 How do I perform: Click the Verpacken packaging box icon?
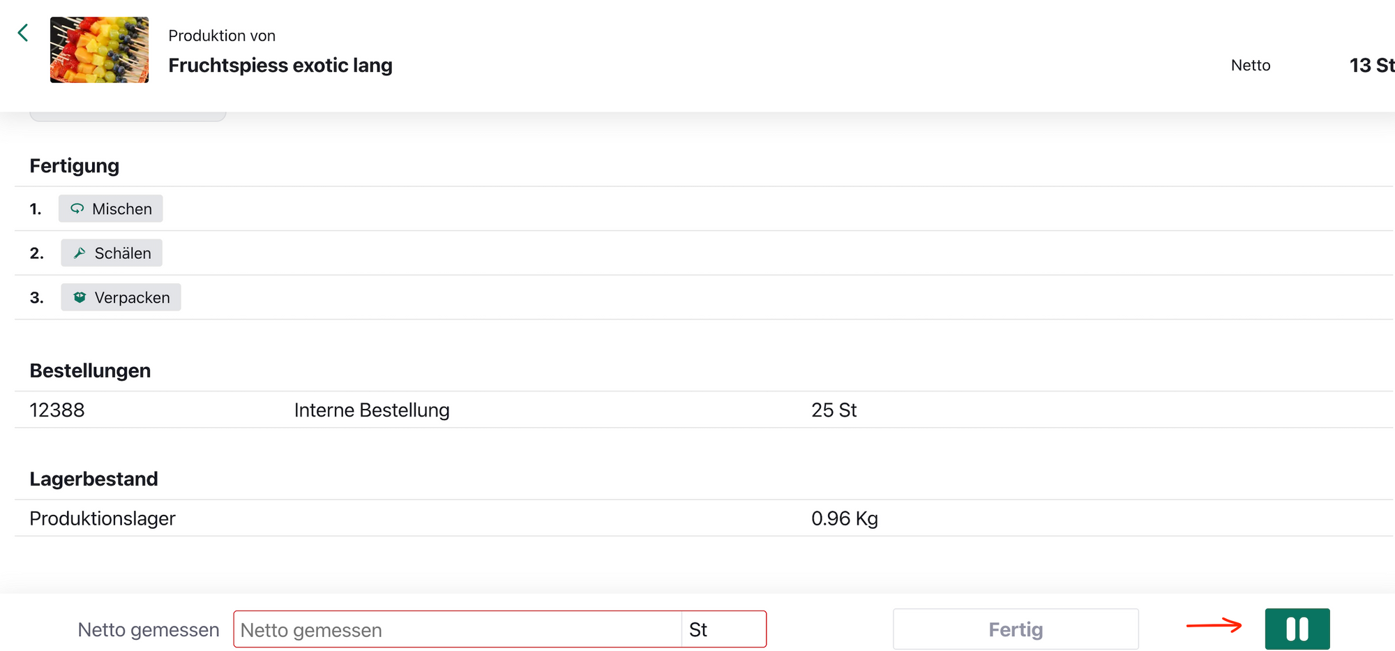[x=80, y=298]
